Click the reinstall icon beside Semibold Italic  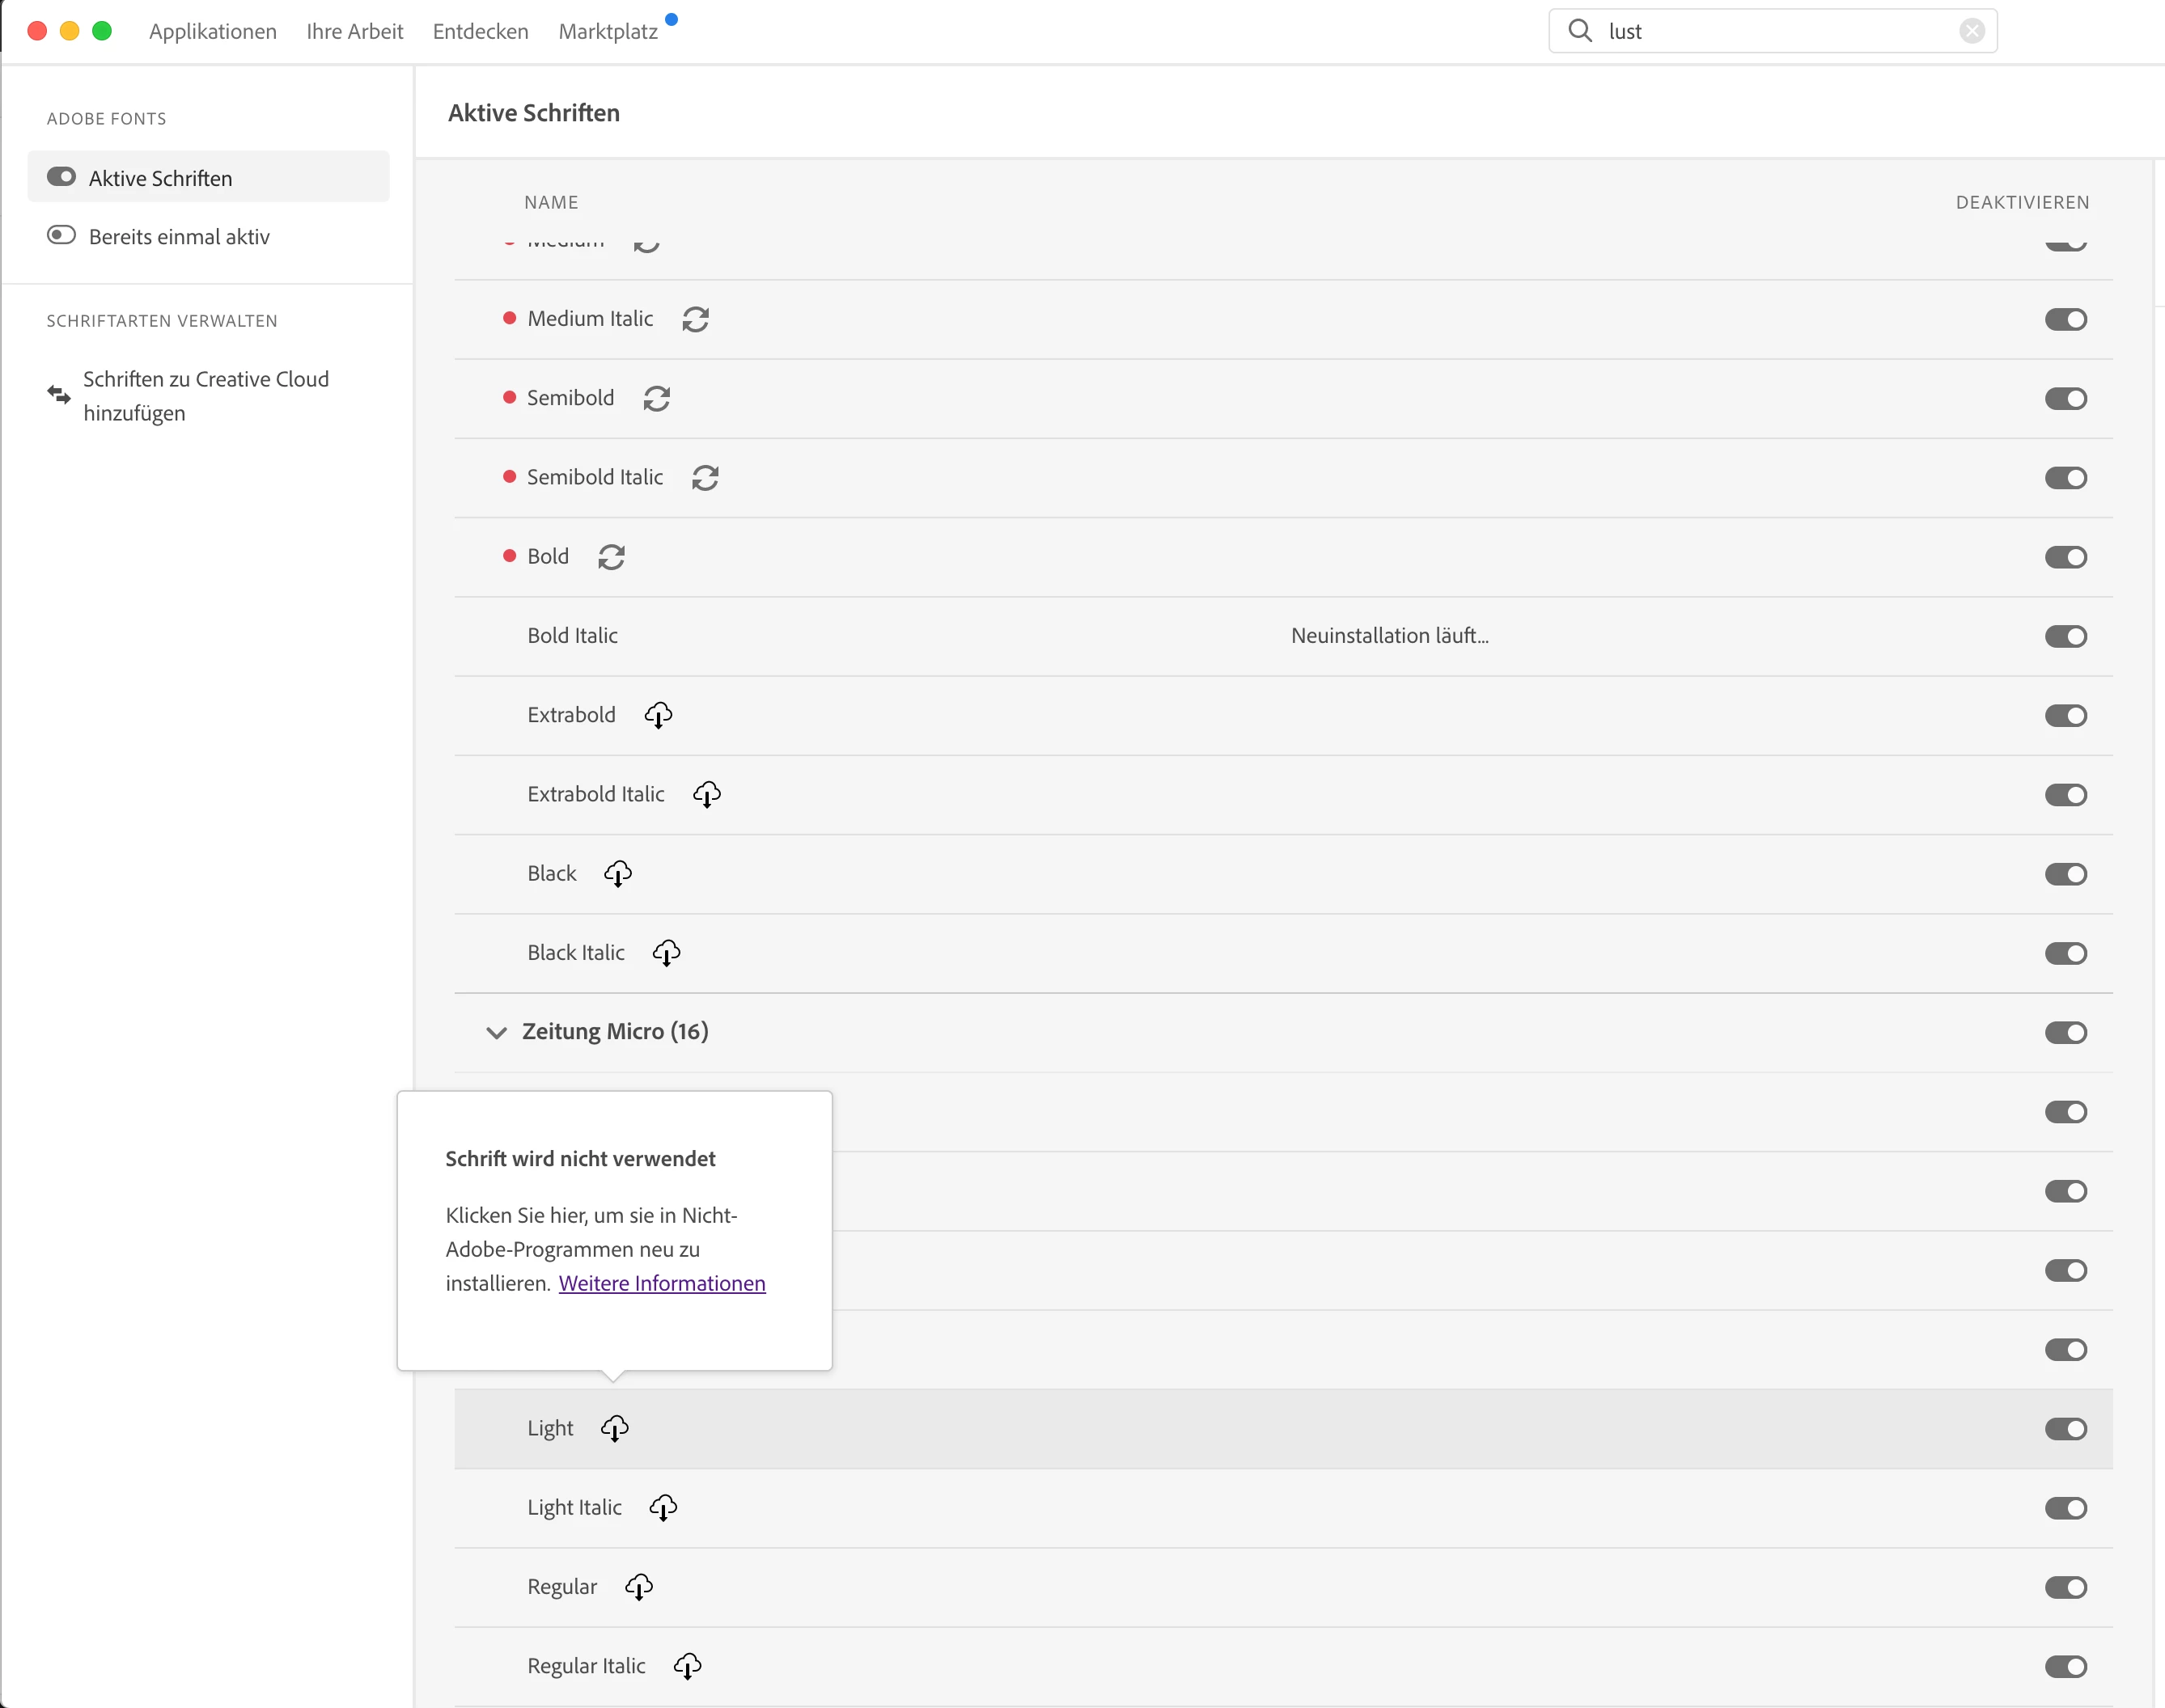point(705,478)
